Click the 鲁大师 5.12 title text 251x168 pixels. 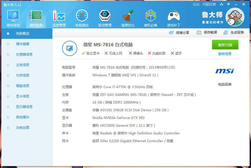(12, 5)
